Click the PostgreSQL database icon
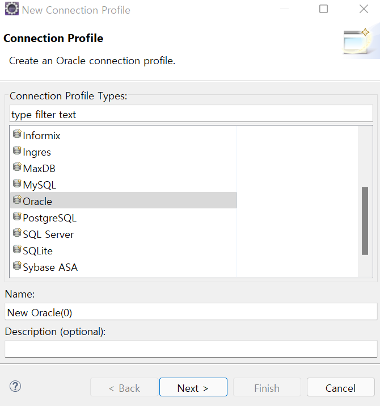 17,216
